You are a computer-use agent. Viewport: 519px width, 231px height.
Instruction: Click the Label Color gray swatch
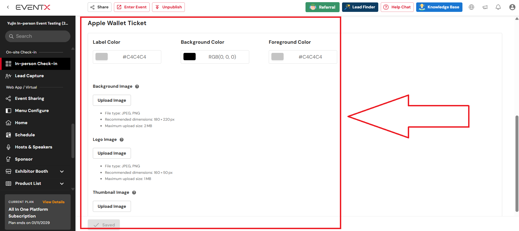[x=102, y=57]
